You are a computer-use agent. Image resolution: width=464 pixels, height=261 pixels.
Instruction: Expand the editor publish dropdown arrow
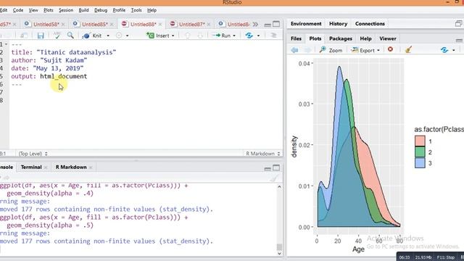(x=258, y=36)
